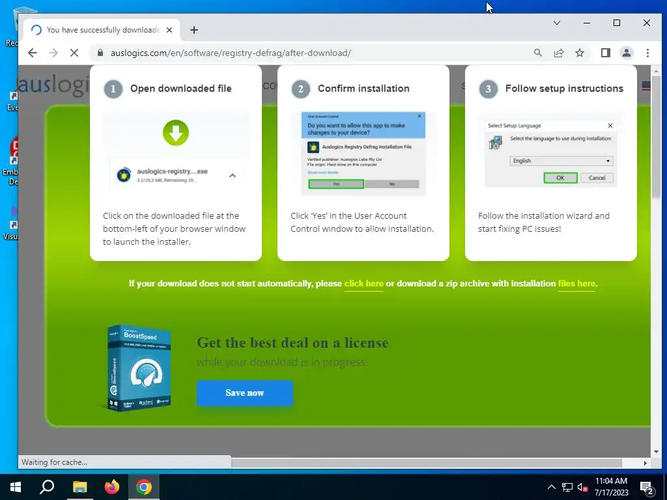This screenshot has height=500, width=667.
Task: Launch Firefox from the taskbar
Action: [112, 487]
